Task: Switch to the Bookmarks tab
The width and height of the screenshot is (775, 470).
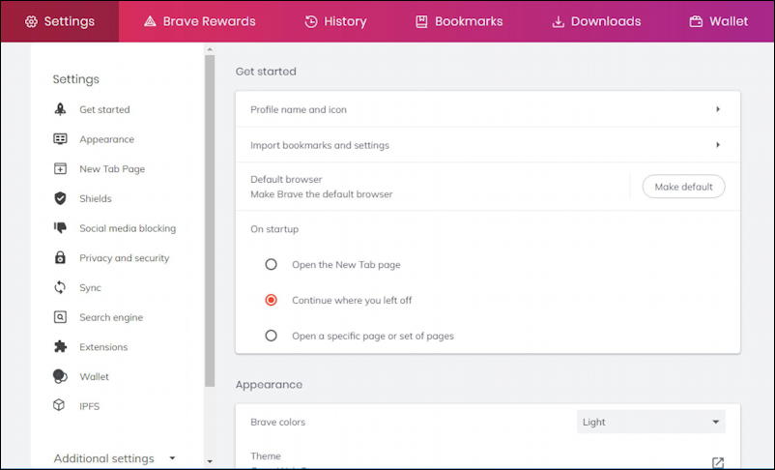Action: click(x=459, y=21)
